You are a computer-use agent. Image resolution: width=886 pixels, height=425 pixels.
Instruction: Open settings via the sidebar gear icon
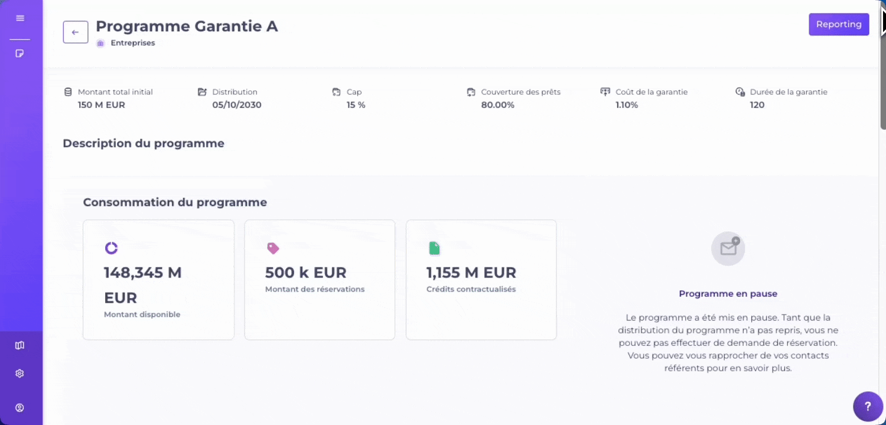(20, 374)
